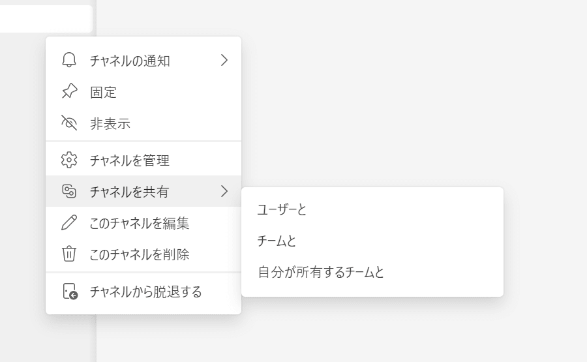Screen dimensions: 587x362
Task: Hide the channel via 非表示 text
Action: 110,123
